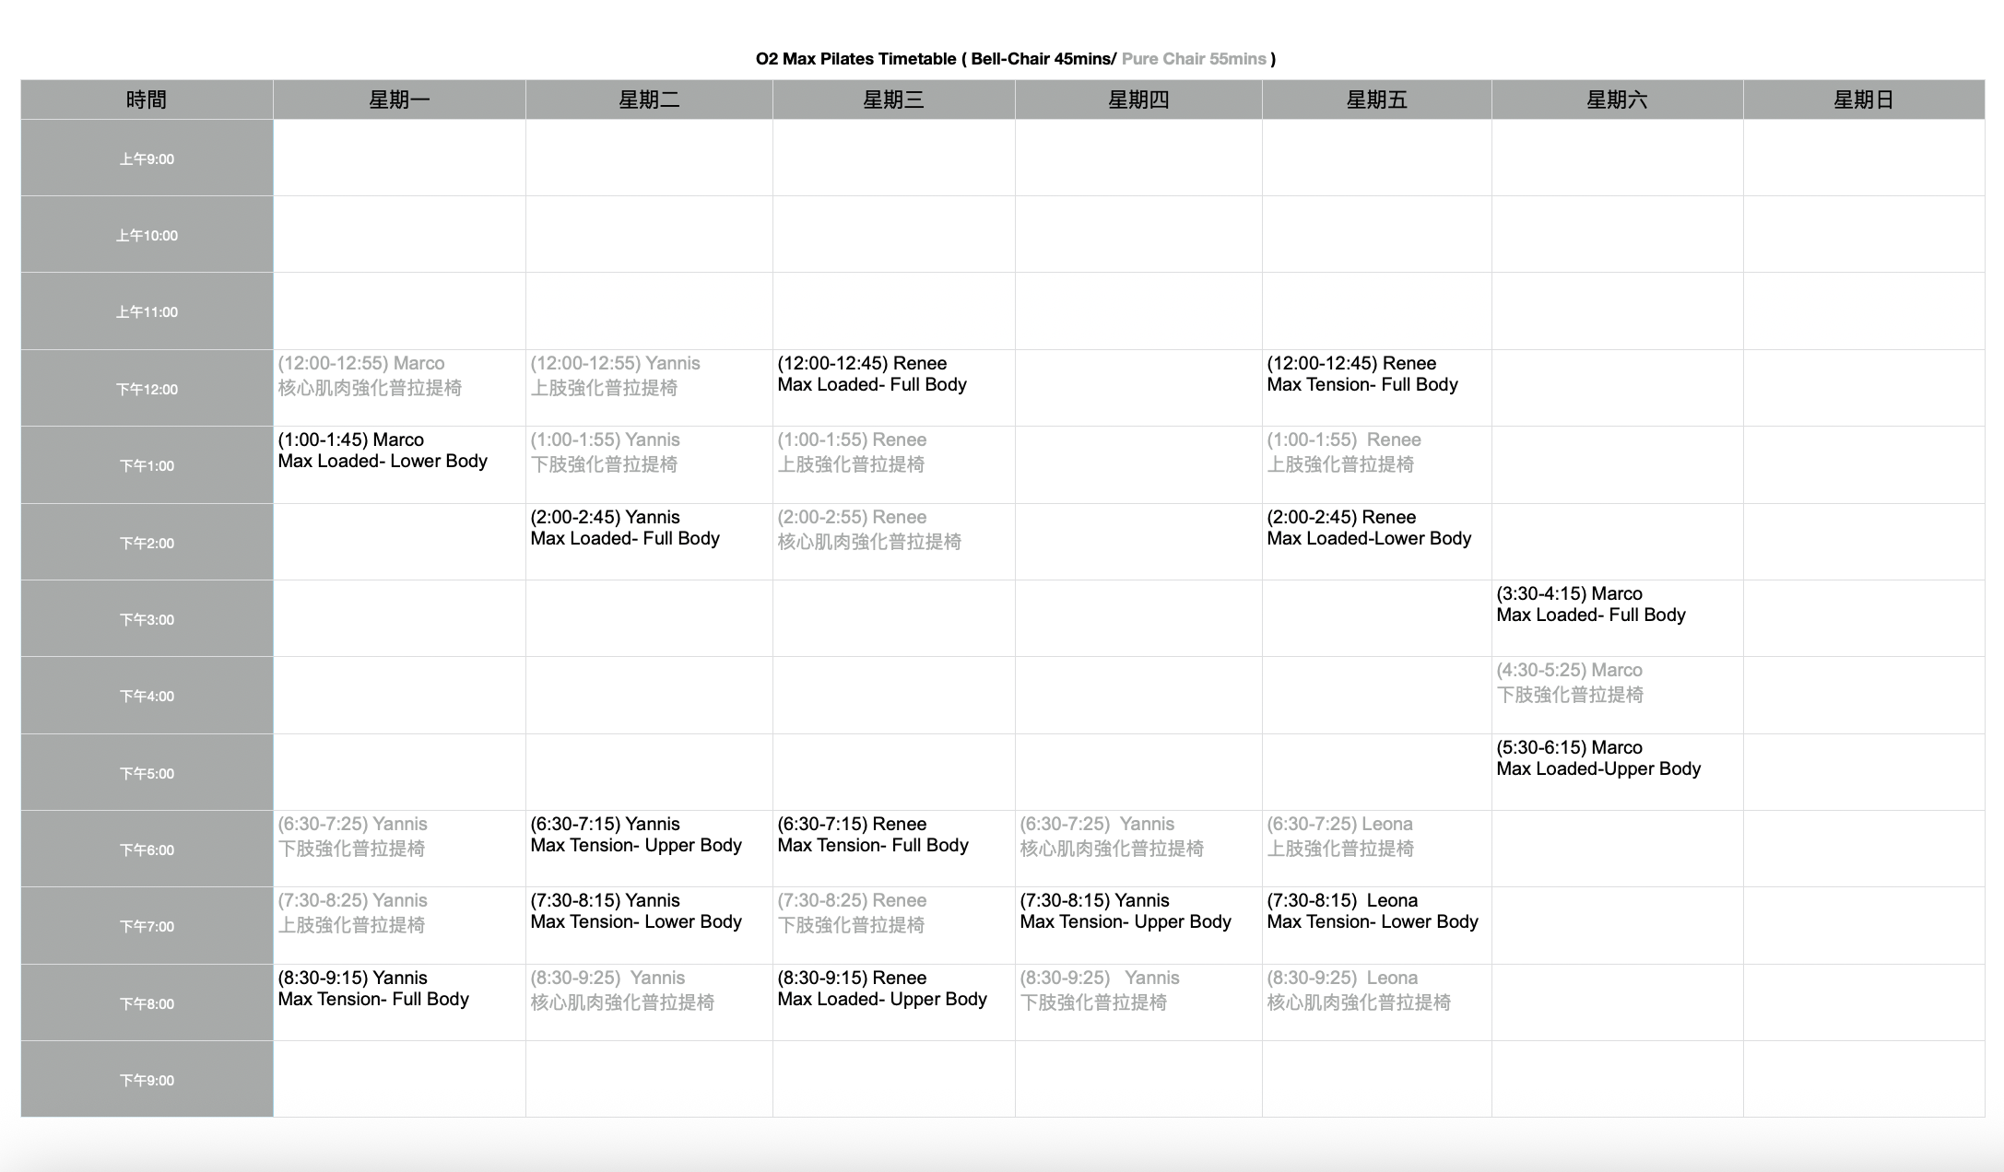Click Saturday 5:30-6:15 Marco Upper Body class
This screenshot has height=1172, width=2004.
pos(1617,772)
